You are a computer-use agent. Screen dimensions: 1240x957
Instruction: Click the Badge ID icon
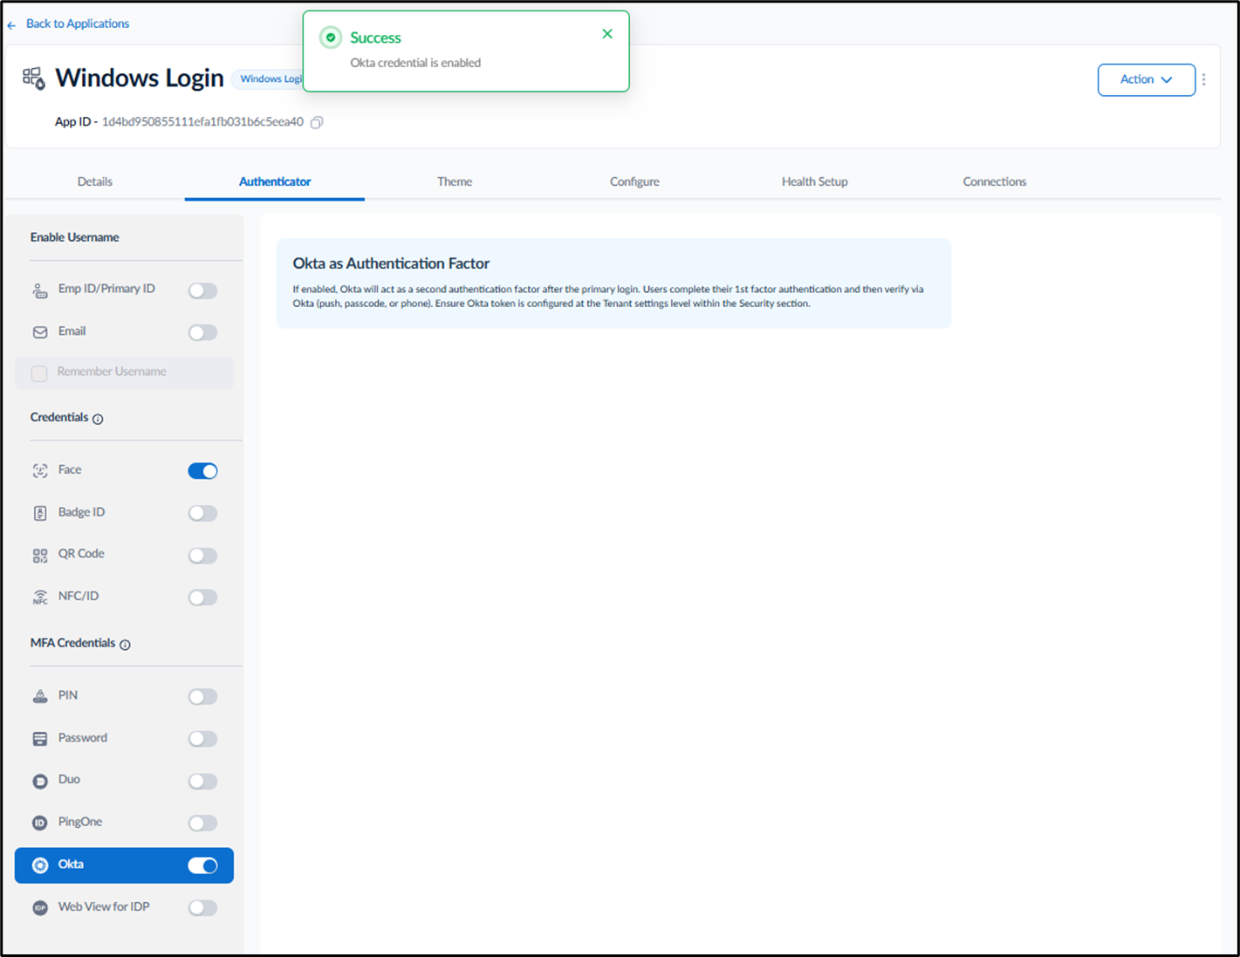40,513
